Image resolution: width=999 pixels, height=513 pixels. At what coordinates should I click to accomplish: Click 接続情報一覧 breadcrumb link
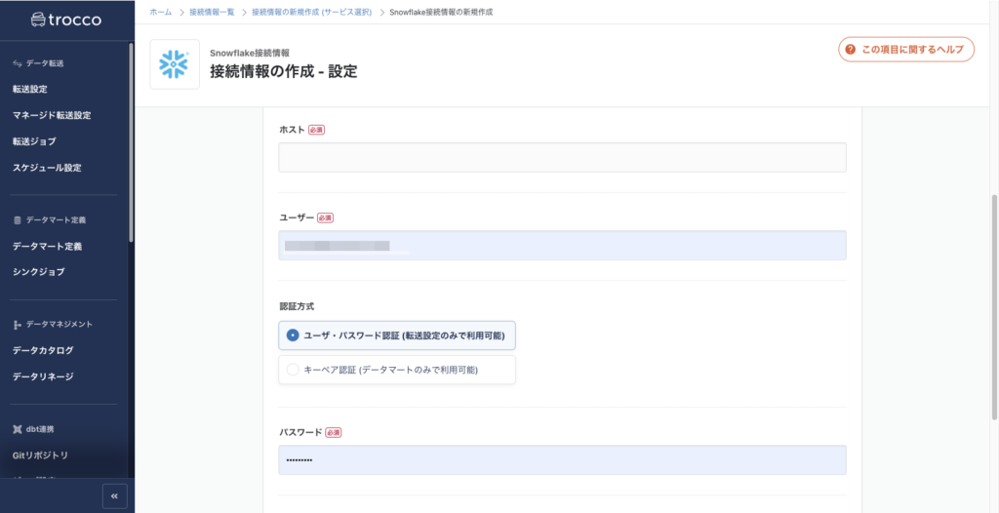[212, 12]
